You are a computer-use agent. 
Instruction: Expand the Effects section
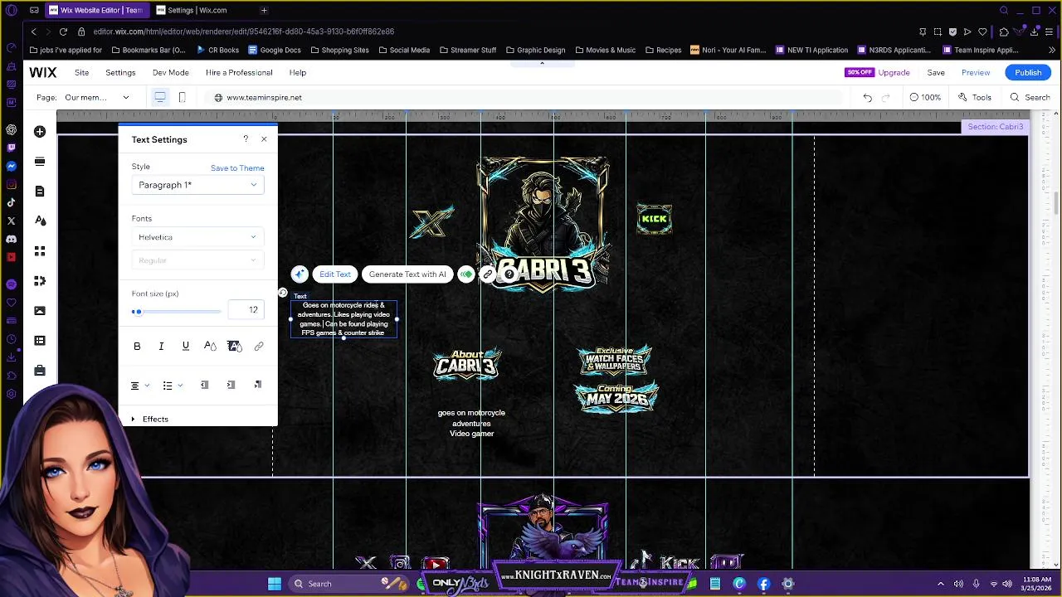(x=150, y=420)
